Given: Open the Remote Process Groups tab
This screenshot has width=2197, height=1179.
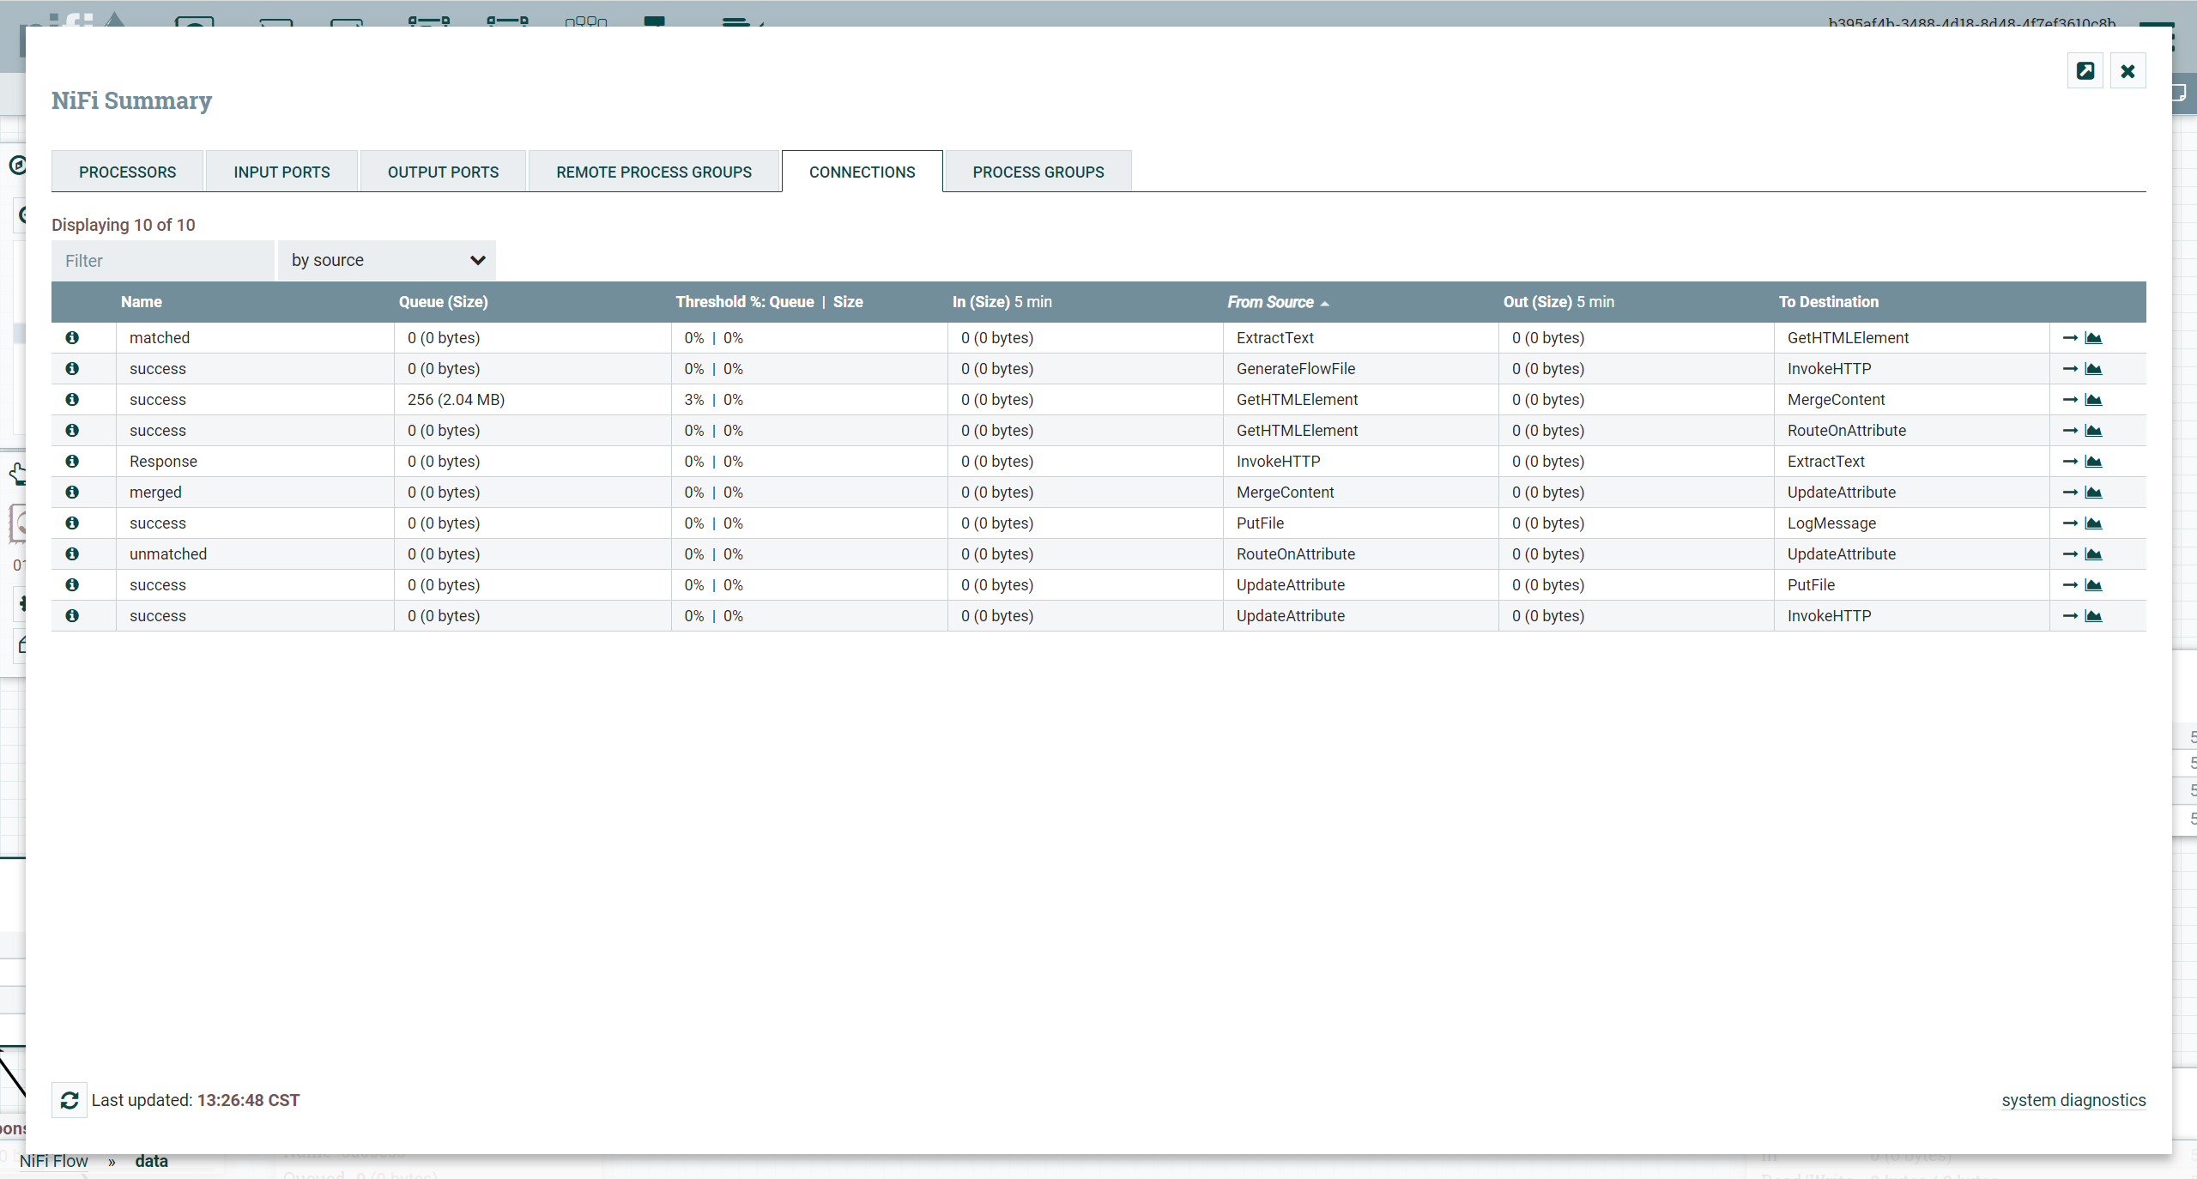Looking at the screenshot, I should click(654, 172).
